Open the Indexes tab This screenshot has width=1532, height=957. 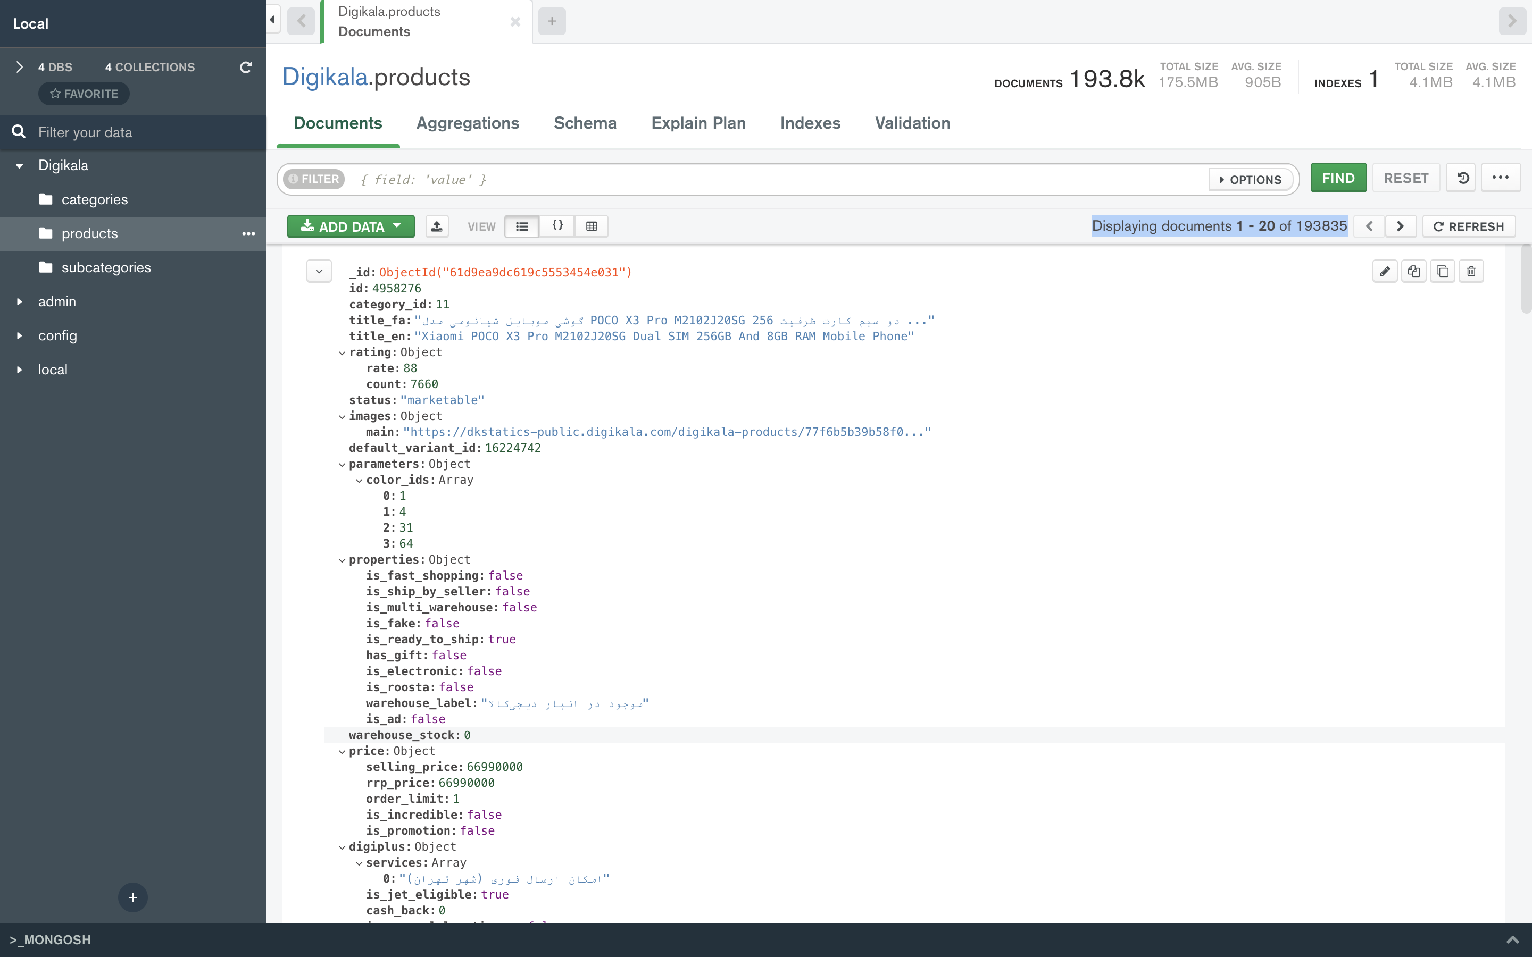click(x=810, y=123)
